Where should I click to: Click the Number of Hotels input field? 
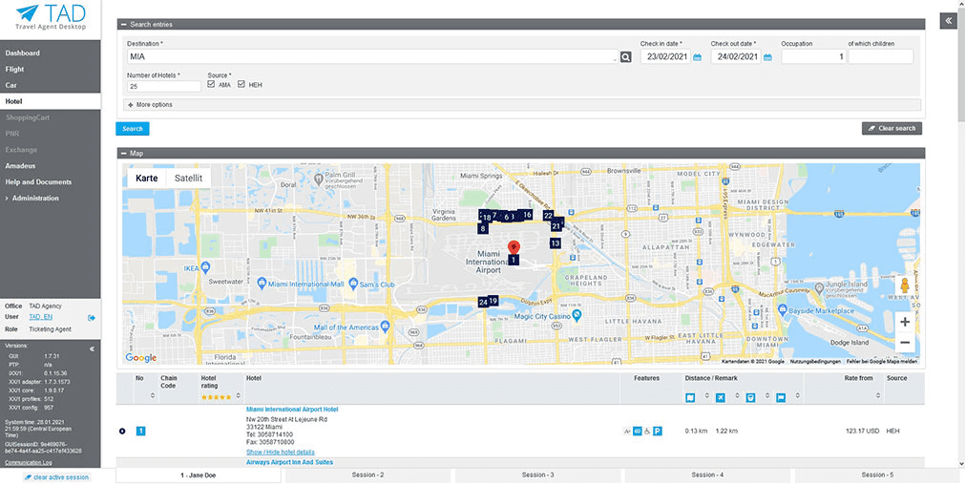163,86
